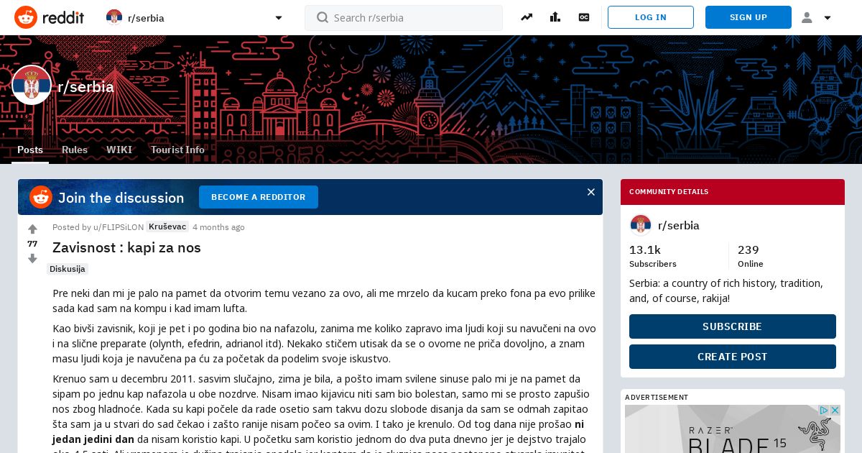Click the SUBSCRIBE button
862x453 pixels.
pyautogui.click(x=733, y=326)
